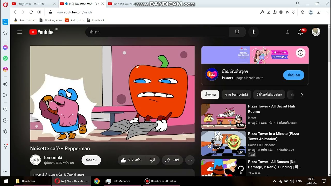
Task: Open the temorinki channel avatar
Action: click(x=35, y=160)
